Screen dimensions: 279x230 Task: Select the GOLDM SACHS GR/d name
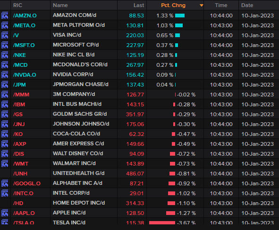[80, 114]
